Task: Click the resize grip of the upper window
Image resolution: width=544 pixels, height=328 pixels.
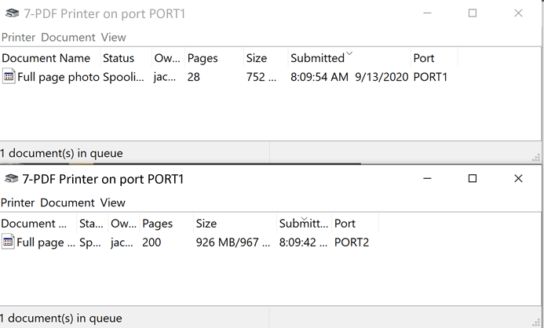Action: click(537, 158)
